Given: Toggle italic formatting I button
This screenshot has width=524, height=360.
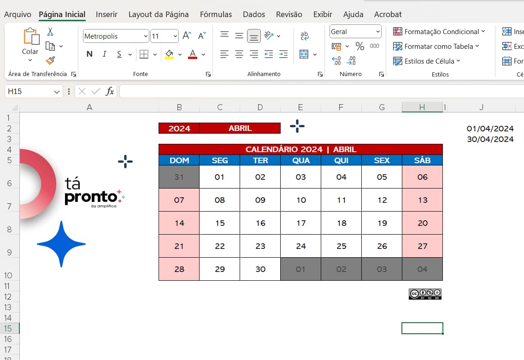Looking at the screenshot, I should click(104, 54).
